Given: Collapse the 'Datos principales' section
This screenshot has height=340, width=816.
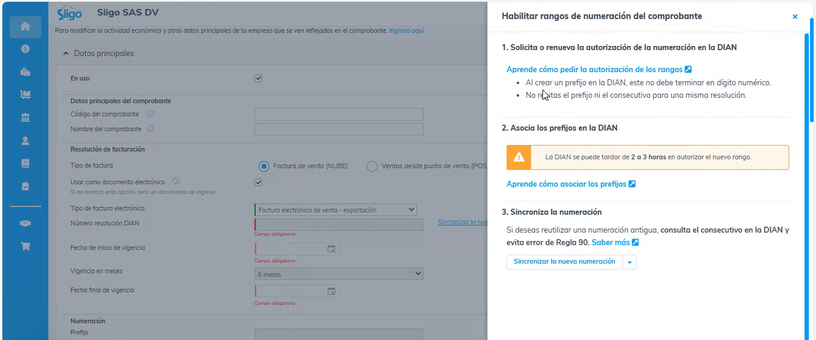Looking at the screenshot, I should tap(66, 54).
